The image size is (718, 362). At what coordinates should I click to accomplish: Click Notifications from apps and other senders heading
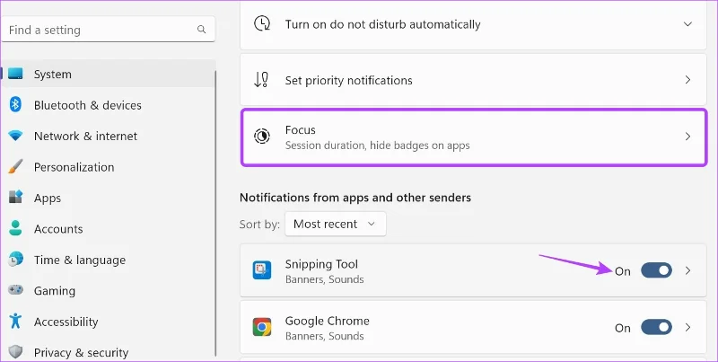[355, 198]
